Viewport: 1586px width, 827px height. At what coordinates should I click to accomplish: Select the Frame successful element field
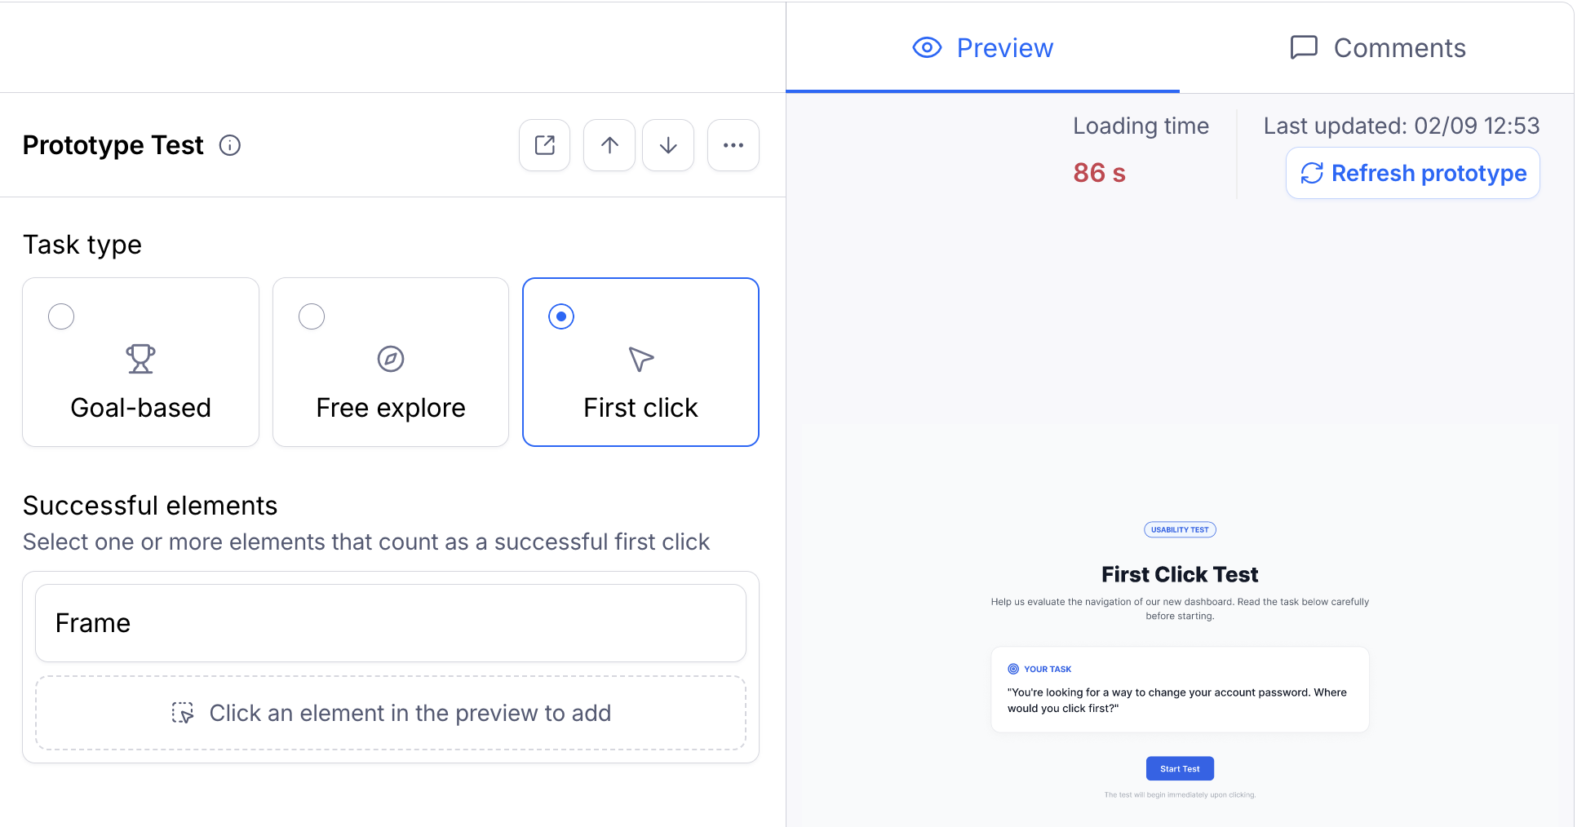point(391,623)
